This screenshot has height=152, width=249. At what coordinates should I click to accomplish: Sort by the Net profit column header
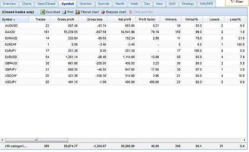(x=122, y=19)
